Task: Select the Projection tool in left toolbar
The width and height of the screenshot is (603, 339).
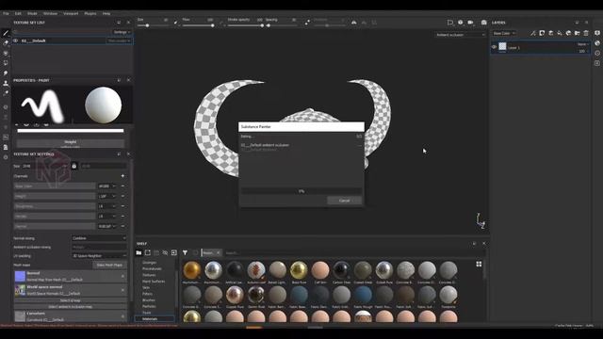Action: pos(6,53)
